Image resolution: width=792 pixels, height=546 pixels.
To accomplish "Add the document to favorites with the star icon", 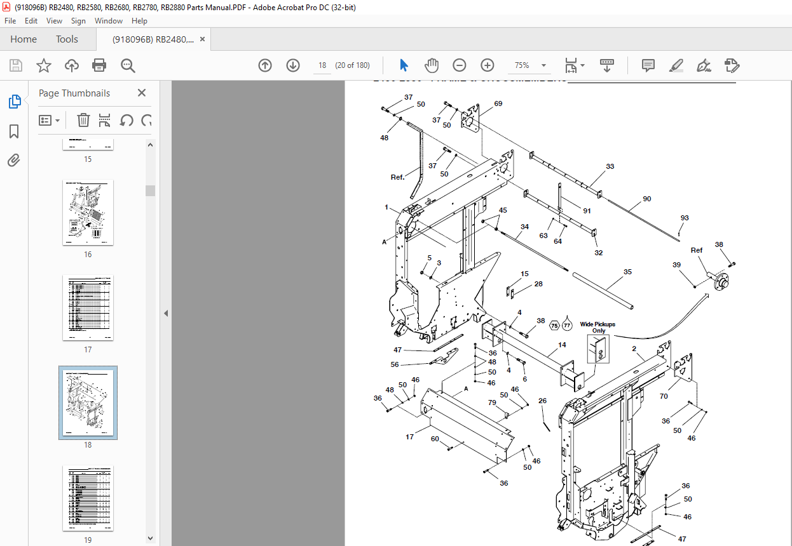I will (x=44, y=65).
